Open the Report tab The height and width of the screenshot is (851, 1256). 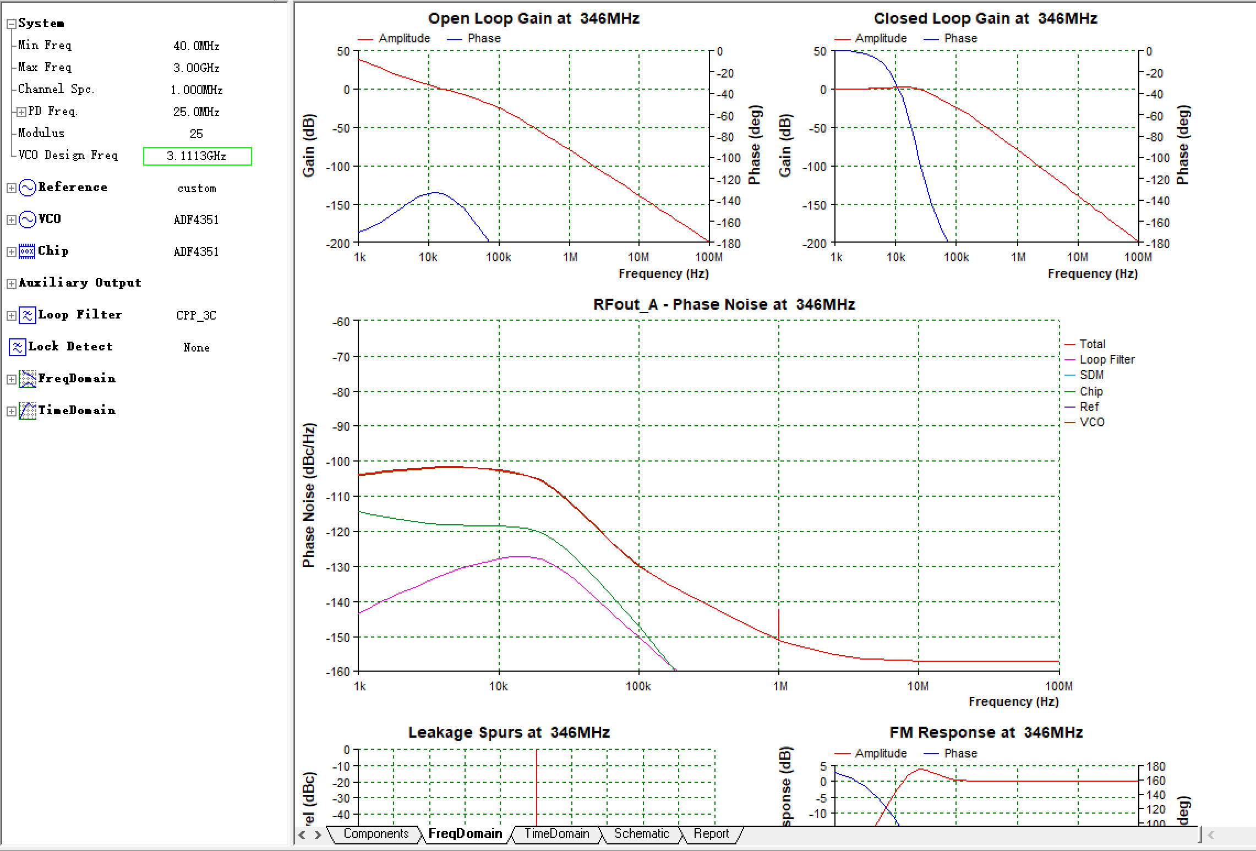(711, 833)
